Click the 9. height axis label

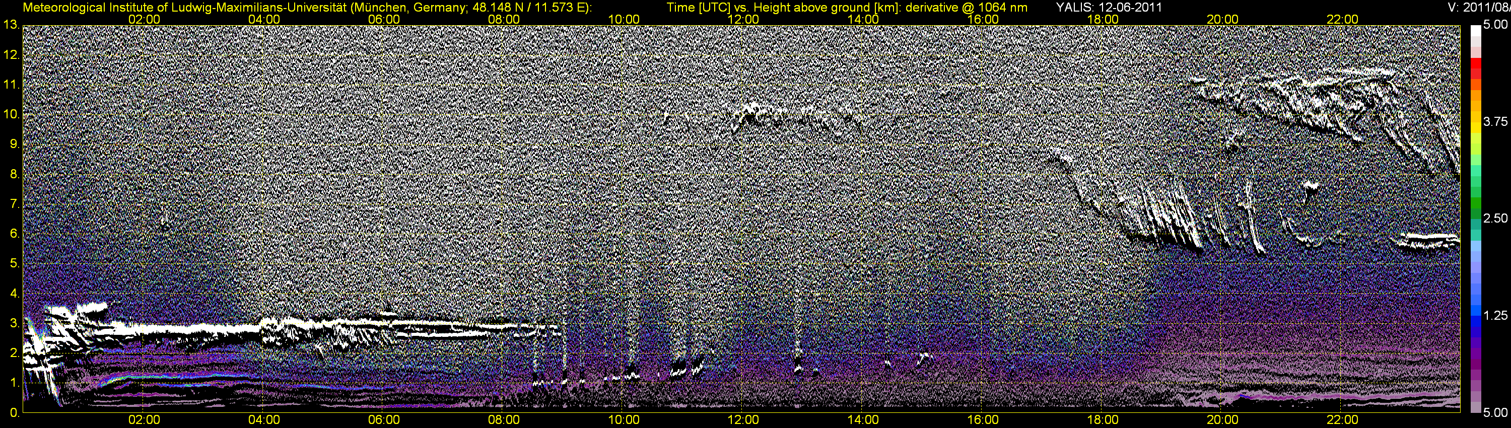coord(15,144)
